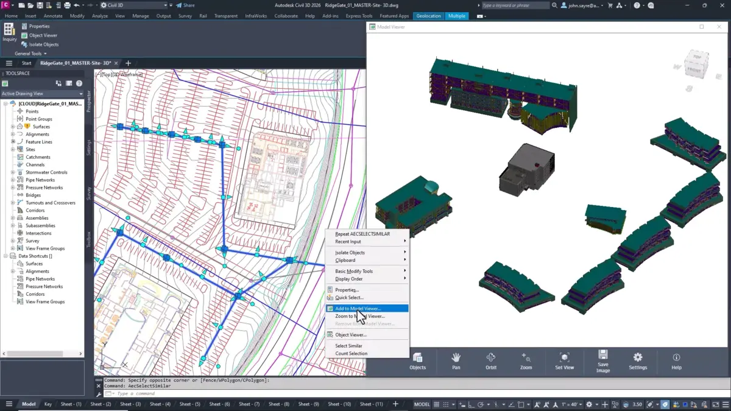Expand the Pipe Networks node under the drawing
The image size is (731, 411).
[x=13, y=180]
